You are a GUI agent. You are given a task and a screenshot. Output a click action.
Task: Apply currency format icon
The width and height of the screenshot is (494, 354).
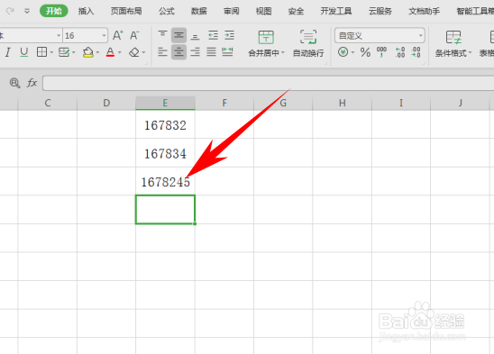pos(343,51)
